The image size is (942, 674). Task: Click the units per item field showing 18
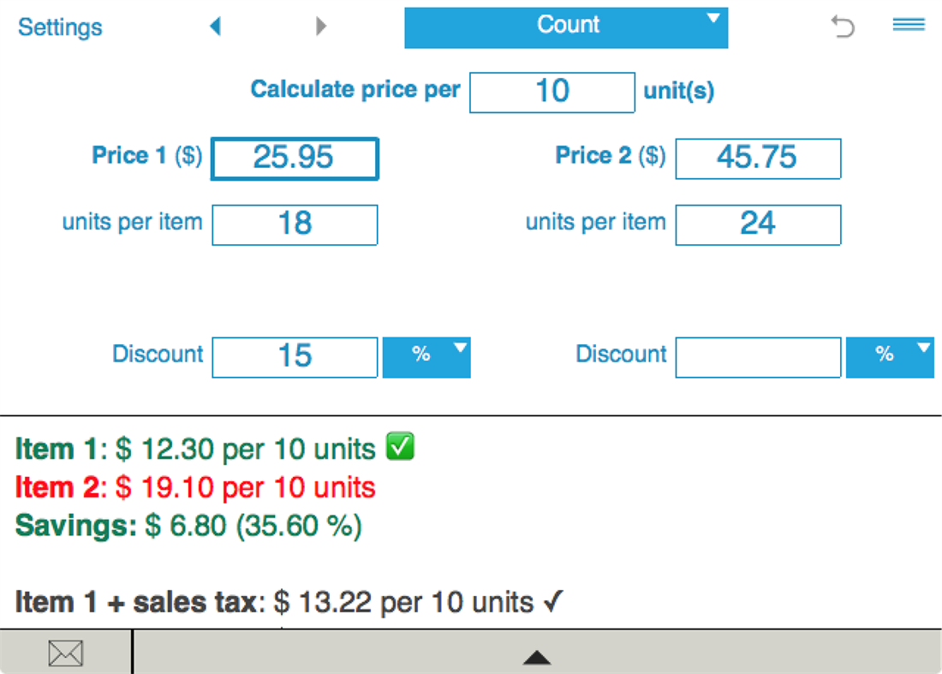295,224
